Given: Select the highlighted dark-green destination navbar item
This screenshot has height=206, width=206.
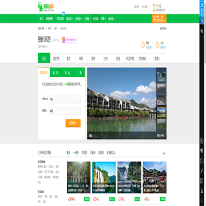Looking at the screenshot, I should click(96, 19).
